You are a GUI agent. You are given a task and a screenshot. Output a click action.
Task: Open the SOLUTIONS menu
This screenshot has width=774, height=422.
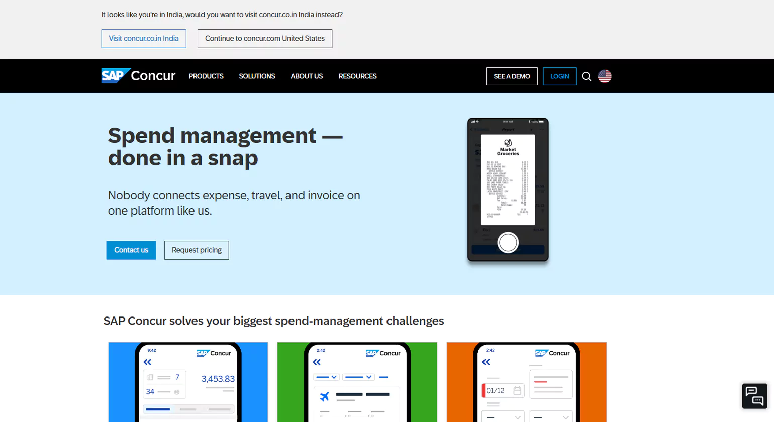pos(257,76)
